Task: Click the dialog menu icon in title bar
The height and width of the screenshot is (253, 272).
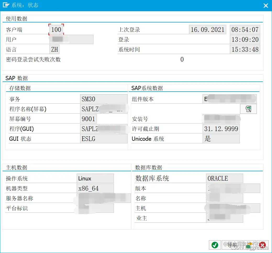Action: 6,5
